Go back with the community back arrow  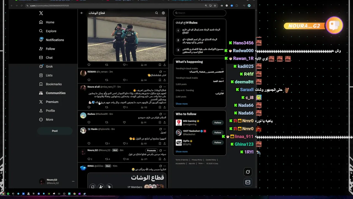pos(82,13)
